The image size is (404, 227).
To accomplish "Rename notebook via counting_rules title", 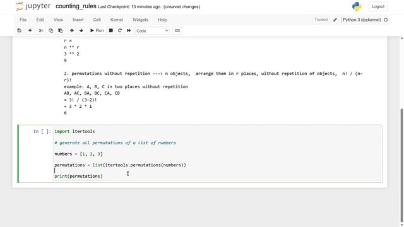I will pos(76,6).
